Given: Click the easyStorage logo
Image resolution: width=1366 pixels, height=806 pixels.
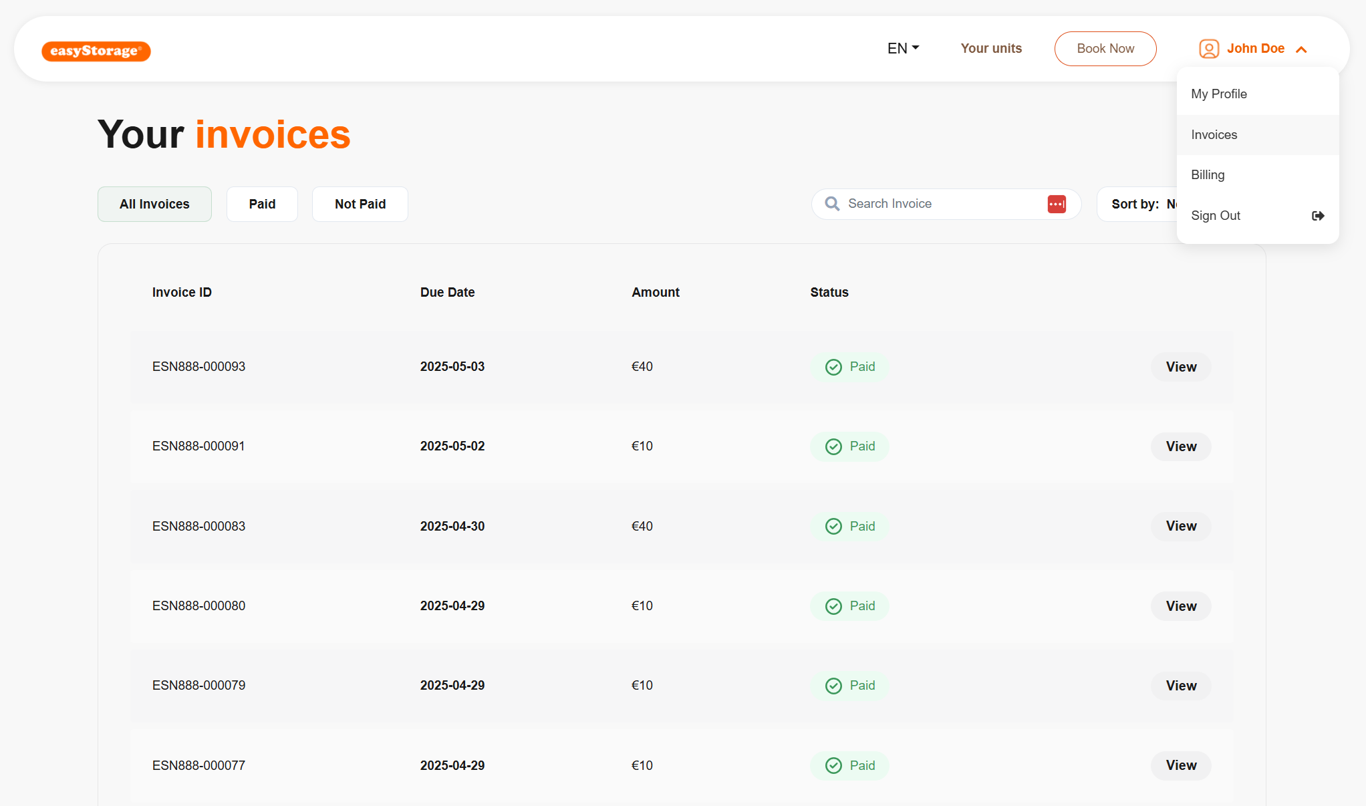Looking at the screenshot, I should [x=96, y=51].
